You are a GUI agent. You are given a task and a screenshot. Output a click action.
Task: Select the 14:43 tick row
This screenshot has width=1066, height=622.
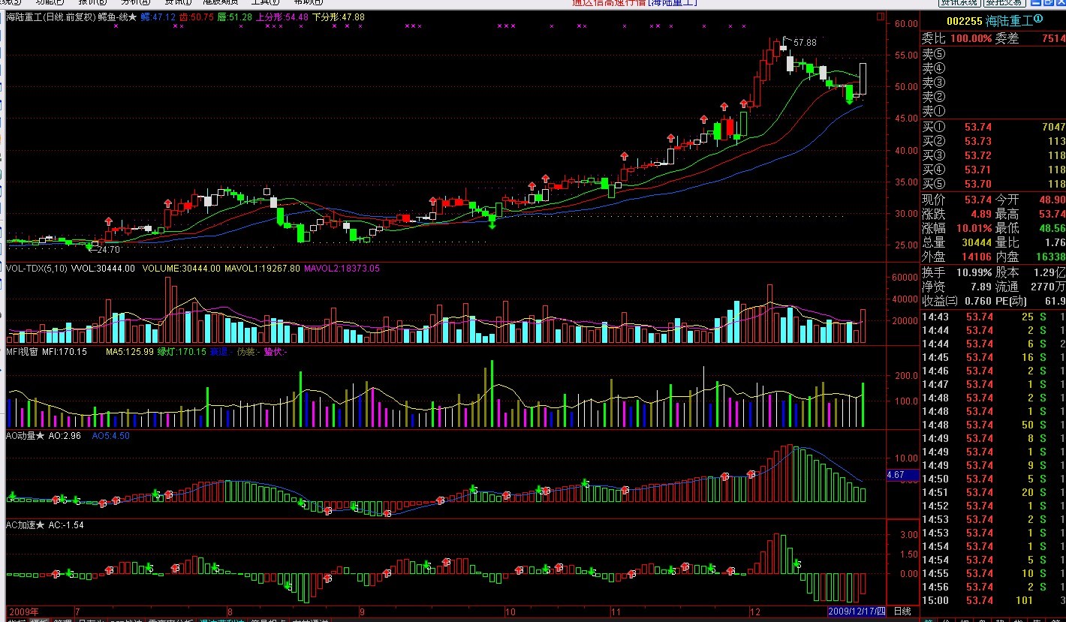[x=994, y=317]
